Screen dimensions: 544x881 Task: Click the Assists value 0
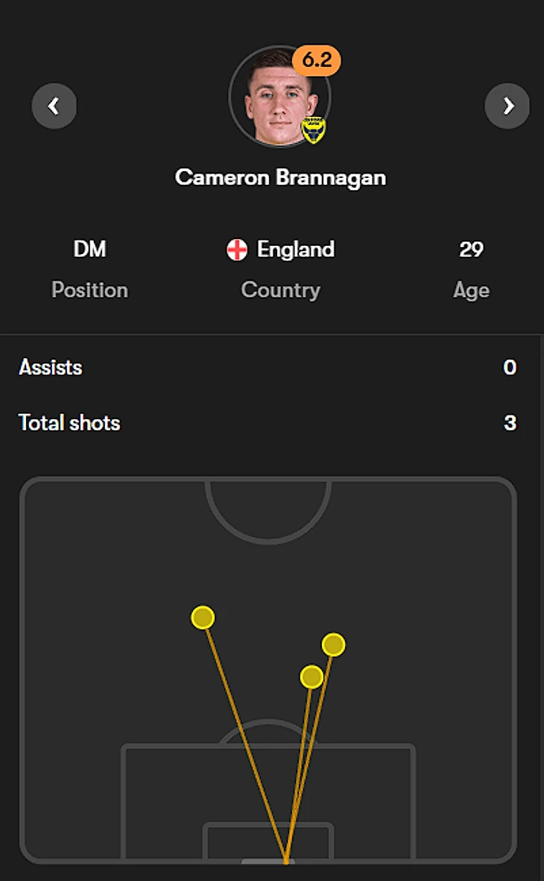[510, 367]
